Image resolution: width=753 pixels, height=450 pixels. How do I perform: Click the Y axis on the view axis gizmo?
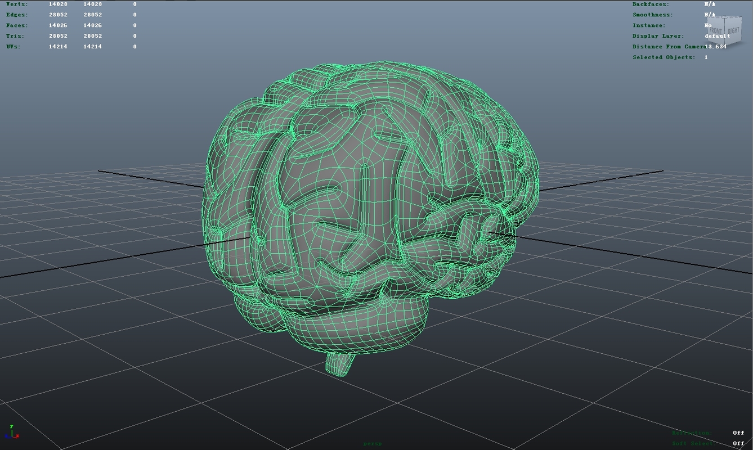[x=11, y=426]
